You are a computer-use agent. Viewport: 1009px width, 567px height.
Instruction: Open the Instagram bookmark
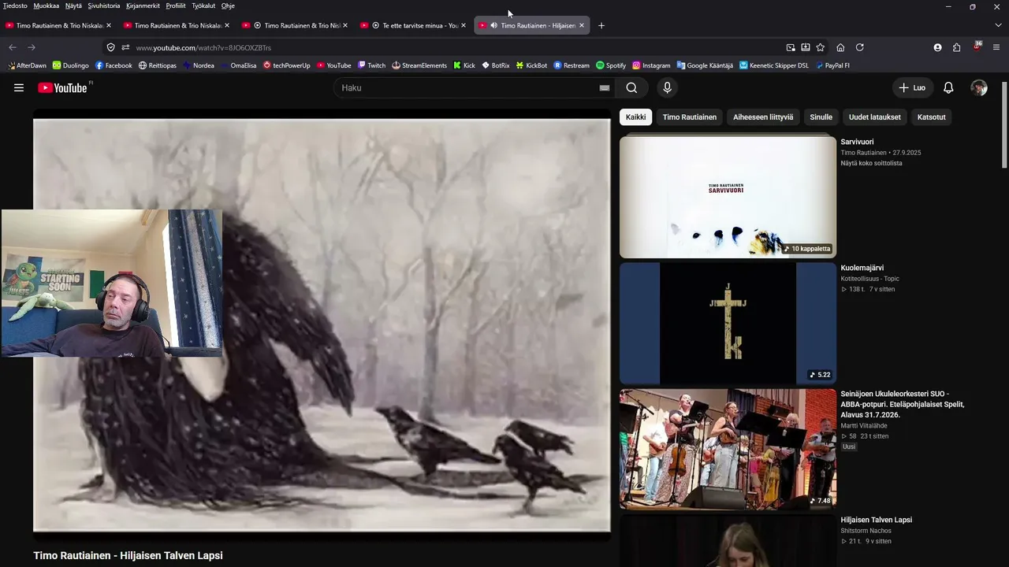click(x=651, y=65)
